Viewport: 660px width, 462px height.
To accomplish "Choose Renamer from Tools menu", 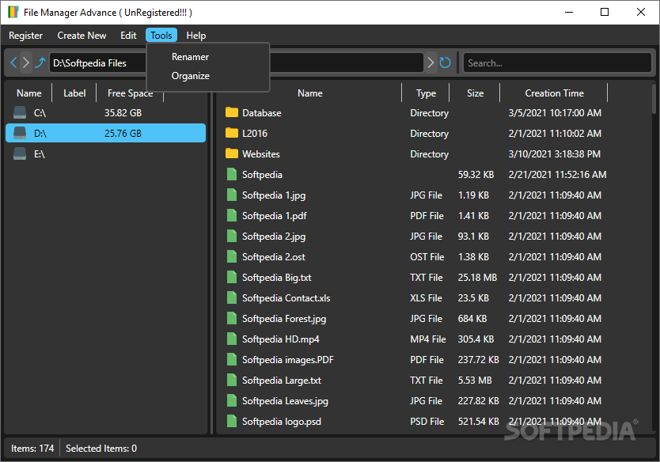I will click(x=190, y=57).
